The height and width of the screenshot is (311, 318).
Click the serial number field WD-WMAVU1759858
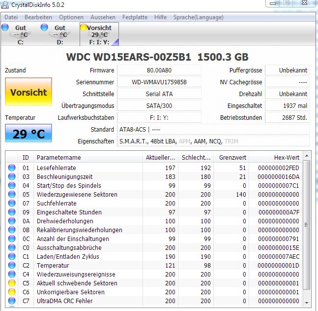click(x=159, y=82)
